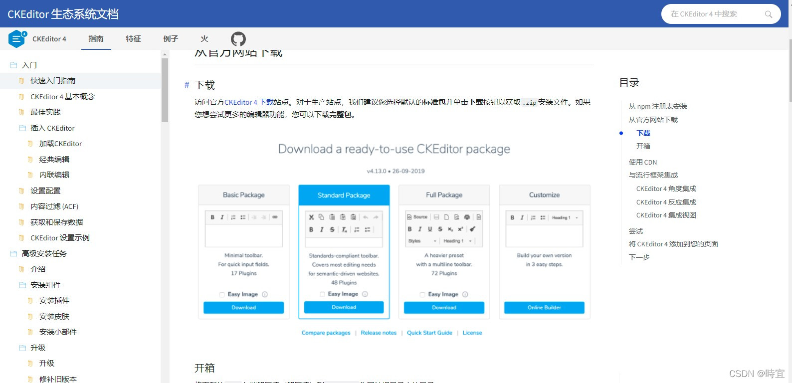The height and width of the screenshot is (383, 792).
Task: Open License link below packages
Action: pyautogui.click(x=472, y=333)
